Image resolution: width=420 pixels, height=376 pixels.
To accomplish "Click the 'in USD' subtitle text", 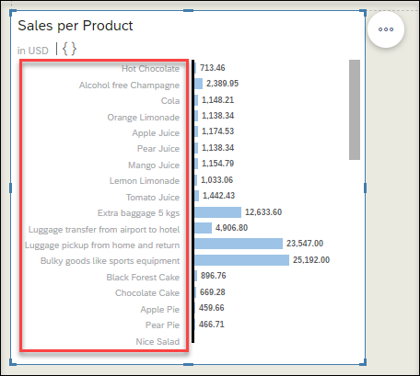I will point(33,51).
